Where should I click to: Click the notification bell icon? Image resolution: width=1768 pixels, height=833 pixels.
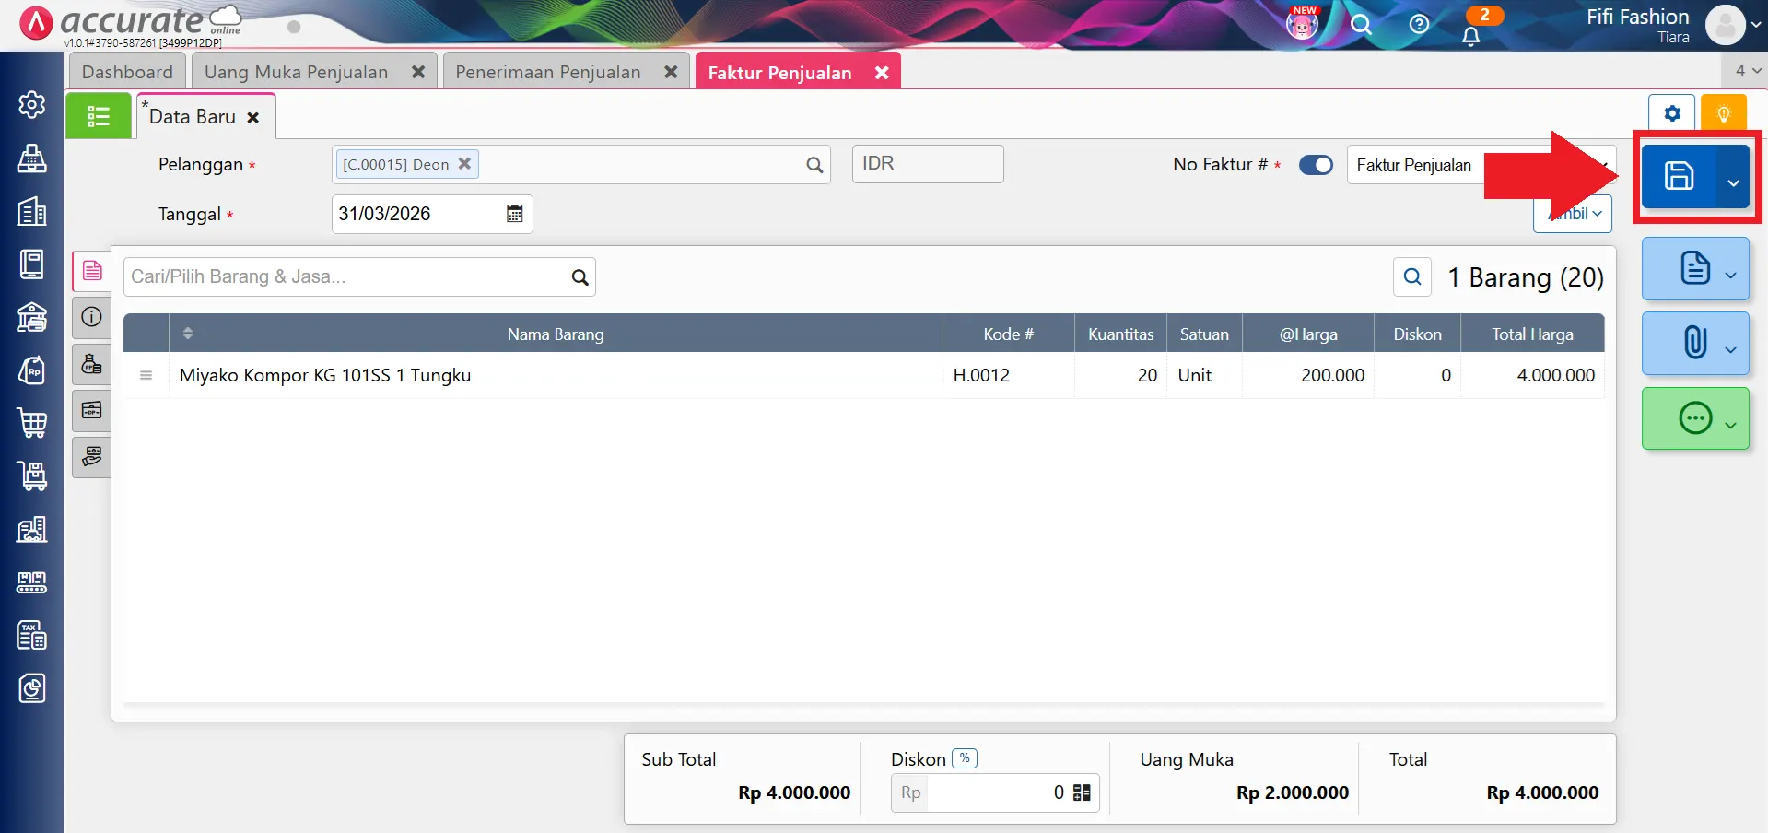1470,36
